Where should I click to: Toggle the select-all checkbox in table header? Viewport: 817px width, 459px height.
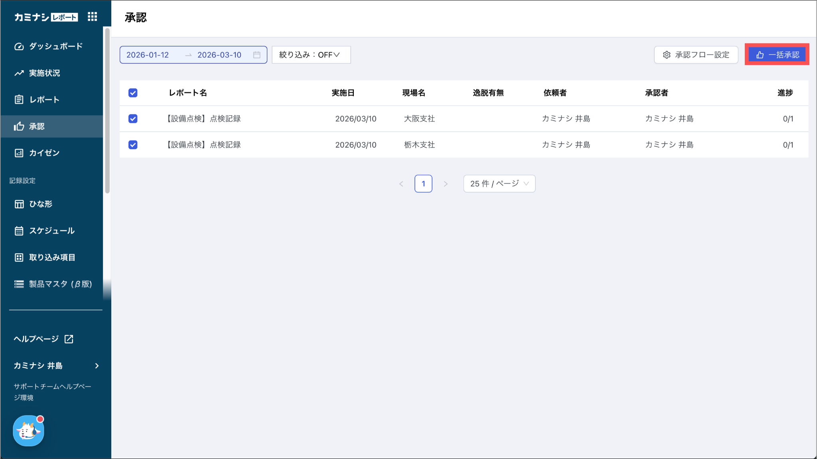pos(133,93)
